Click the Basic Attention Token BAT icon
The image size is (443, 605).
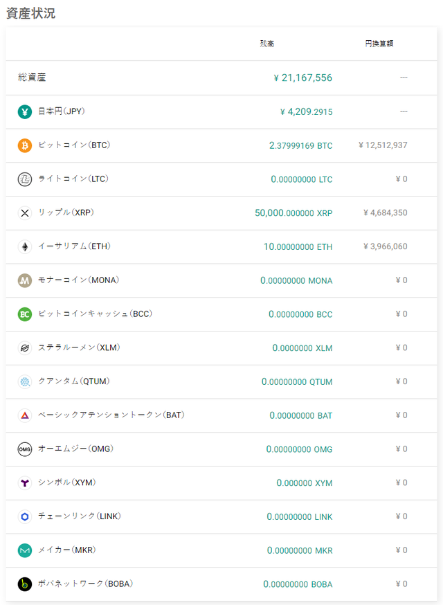(25, 415)
